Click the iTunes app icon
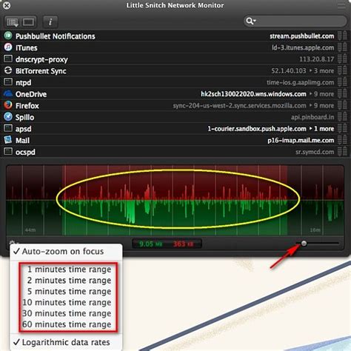 coord(8,47)
